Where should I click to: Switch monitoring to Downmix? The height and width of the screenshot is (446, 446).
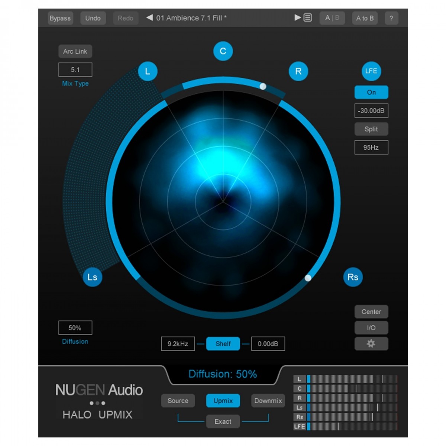click(268, 401)
